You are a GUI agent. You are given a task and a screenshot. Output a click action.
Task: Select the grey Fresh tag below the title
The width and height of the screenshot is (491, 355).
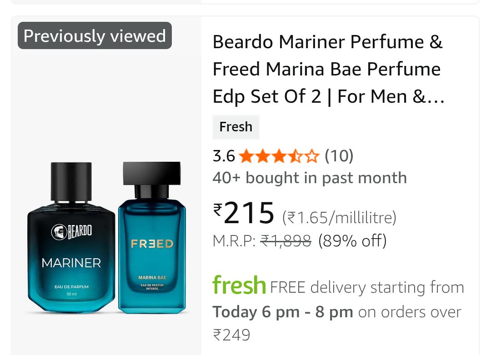pos(235,127)
